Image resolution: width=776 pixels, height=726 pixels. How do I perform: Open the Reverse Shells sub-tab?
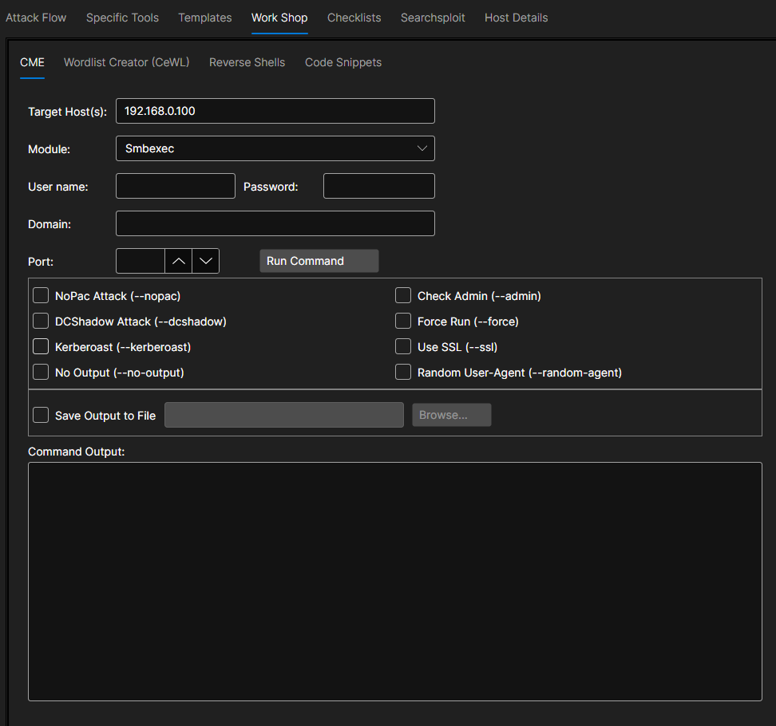pos(247,62)
